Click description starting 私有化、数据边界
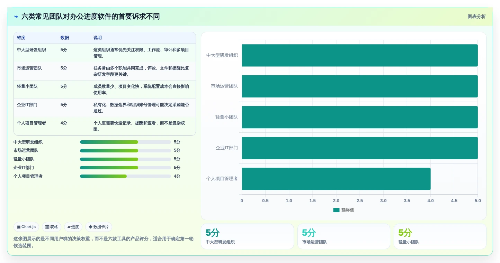The image size is (500, 263). [x=141, y=108]
